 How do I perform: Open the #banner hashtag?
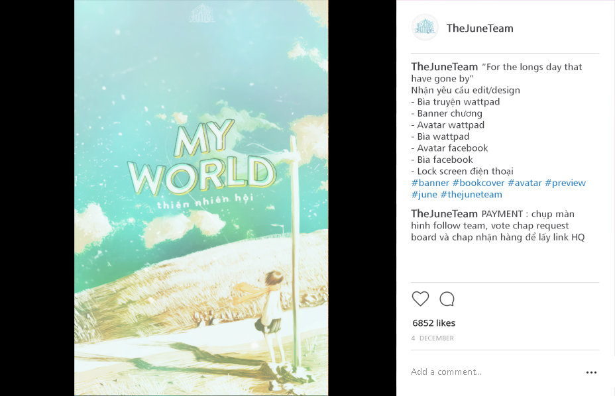pos(430,183)
